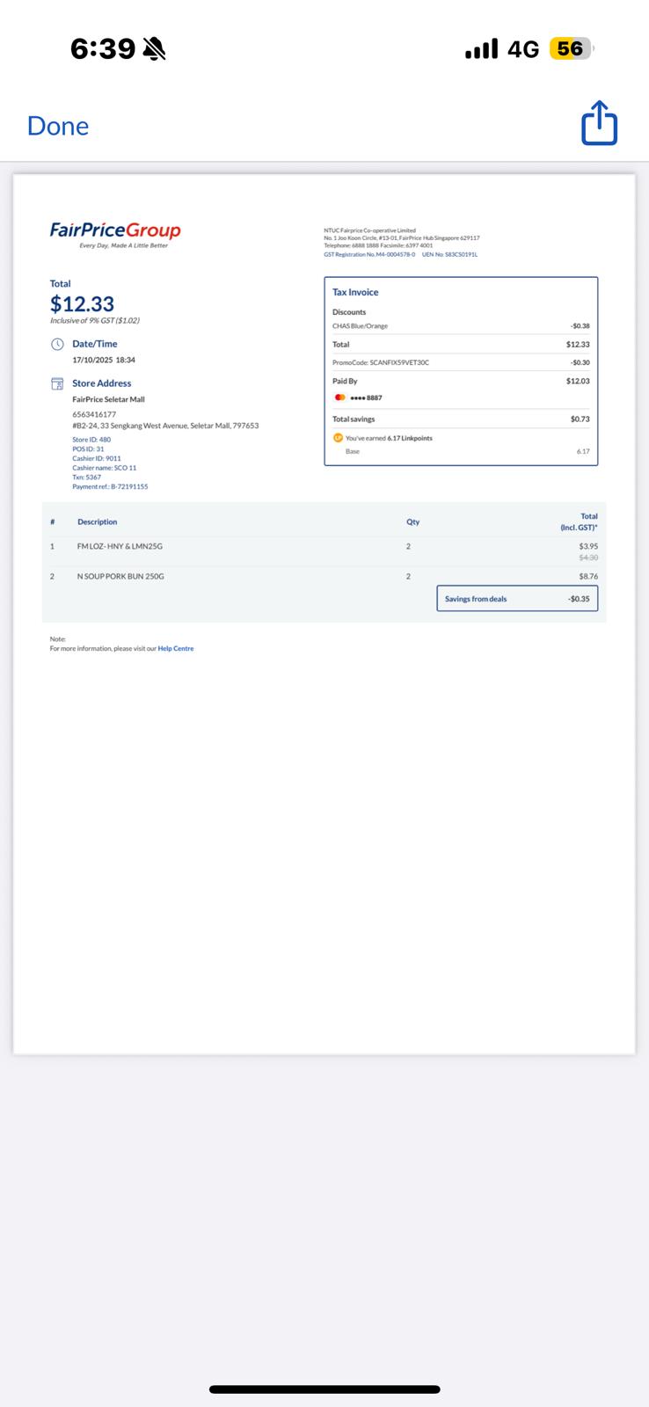This screenshot has width=649, height=1407.
Task: Tap the Paid By amount $12.03
Action: pyautogui.click(x=578, y=381)
